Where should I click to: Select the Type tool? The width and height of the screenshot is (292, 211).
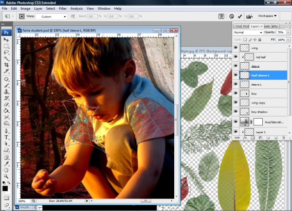[x=6, y=137]
